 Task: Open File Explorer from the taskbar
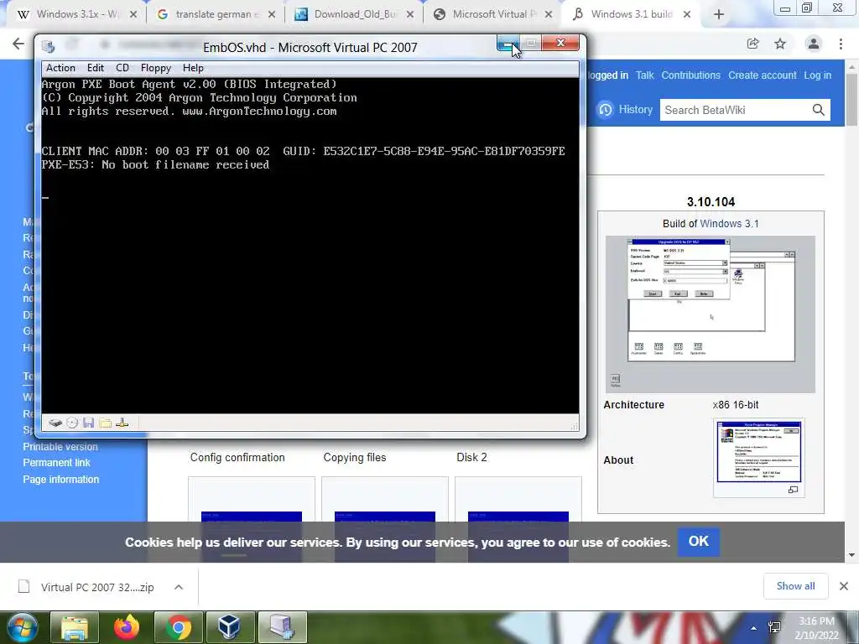tap(75, 627)
